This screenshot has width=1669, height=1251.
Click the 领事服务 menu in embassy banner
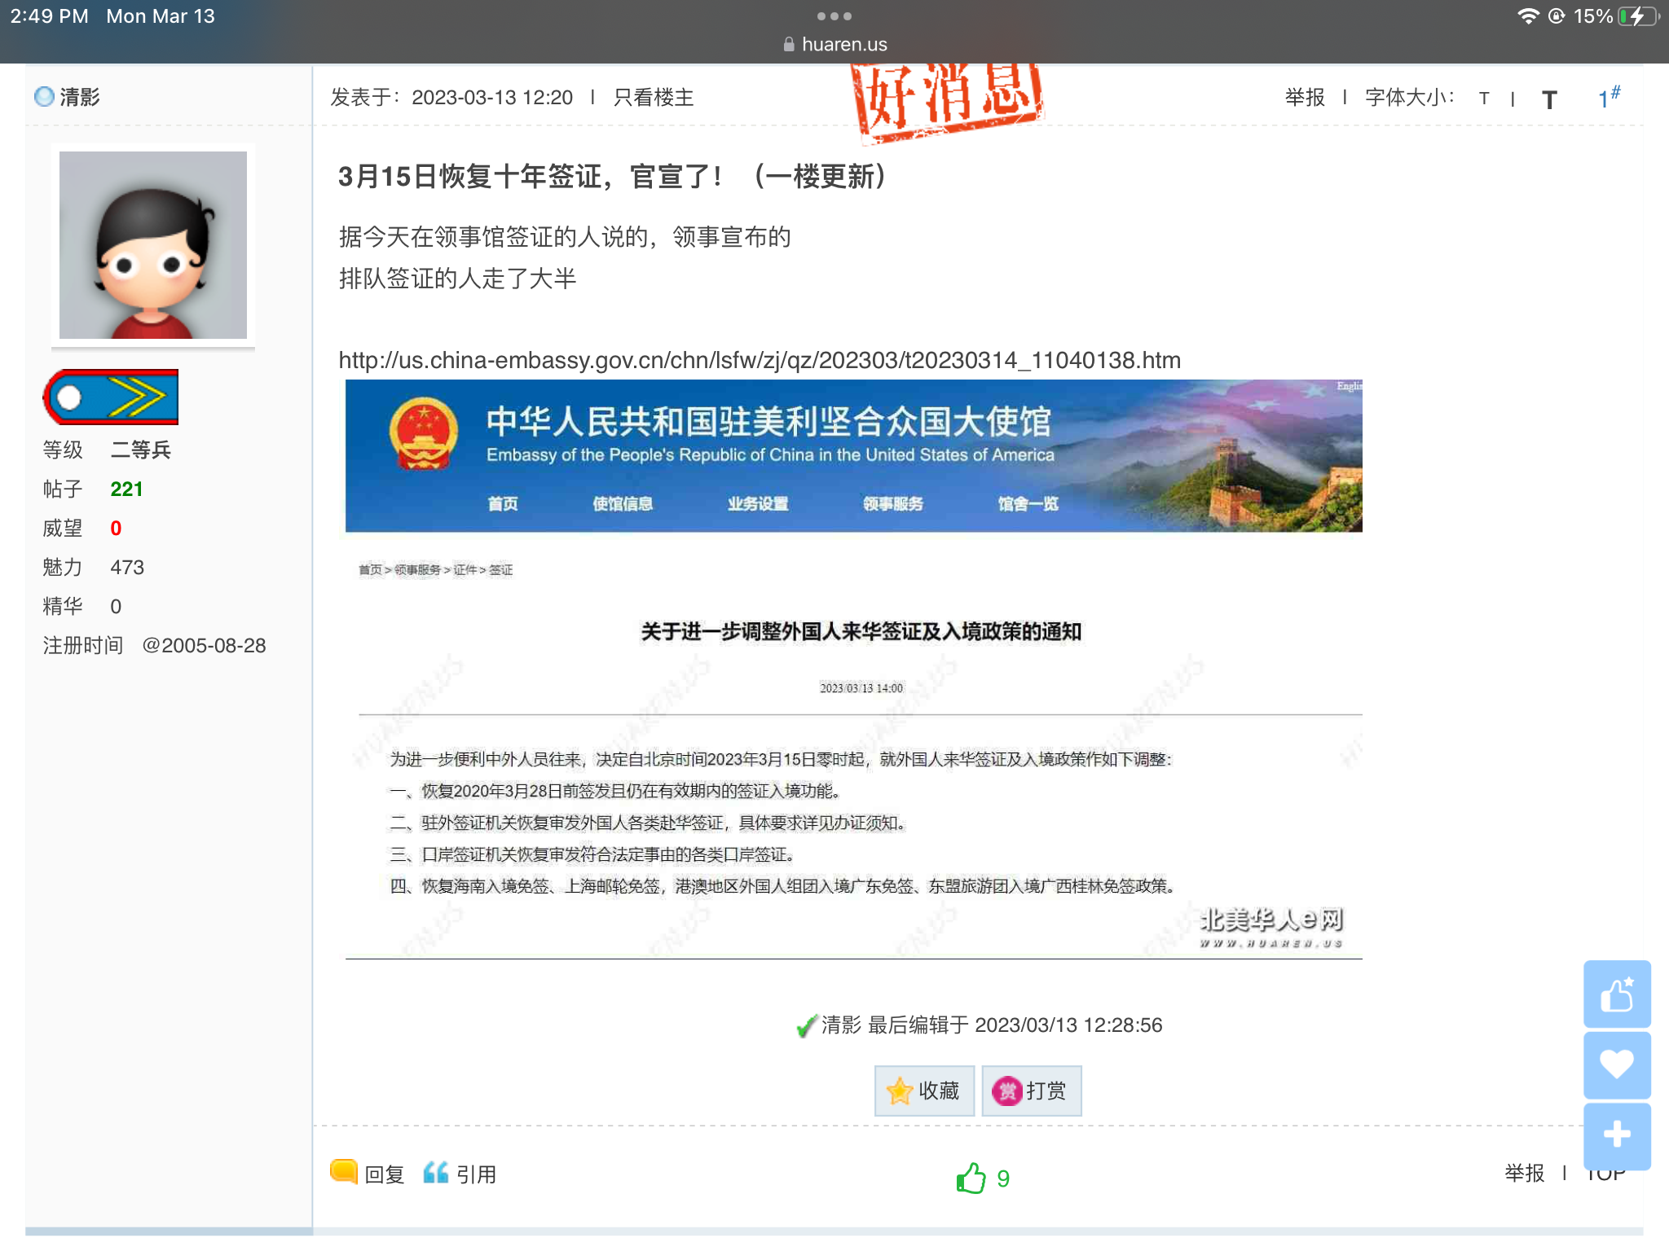(892, 503)
